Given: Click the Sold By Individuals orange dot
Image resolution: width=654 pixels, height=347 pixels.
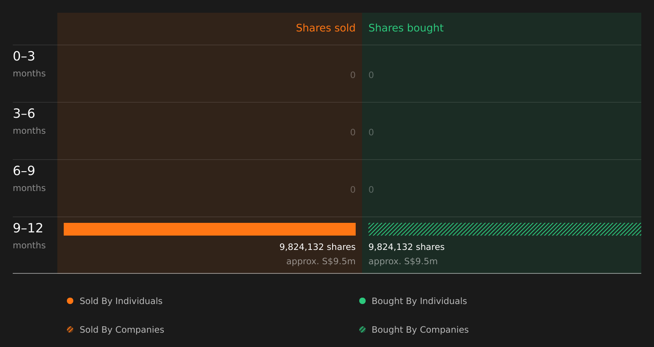Looking at the screenshot, I should click(70, 301).
